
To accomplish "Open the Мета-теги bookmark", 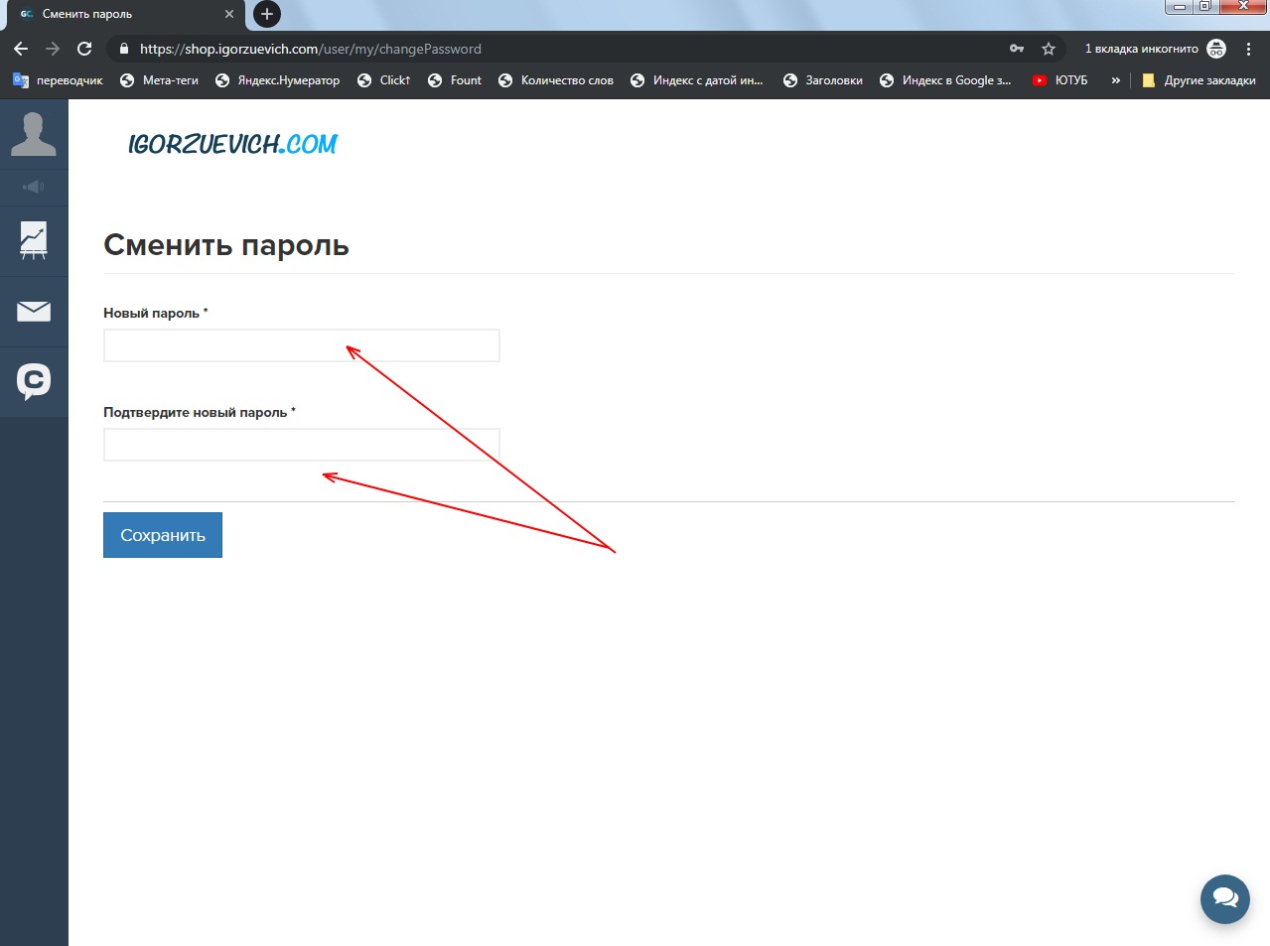I will click(159, 80).
